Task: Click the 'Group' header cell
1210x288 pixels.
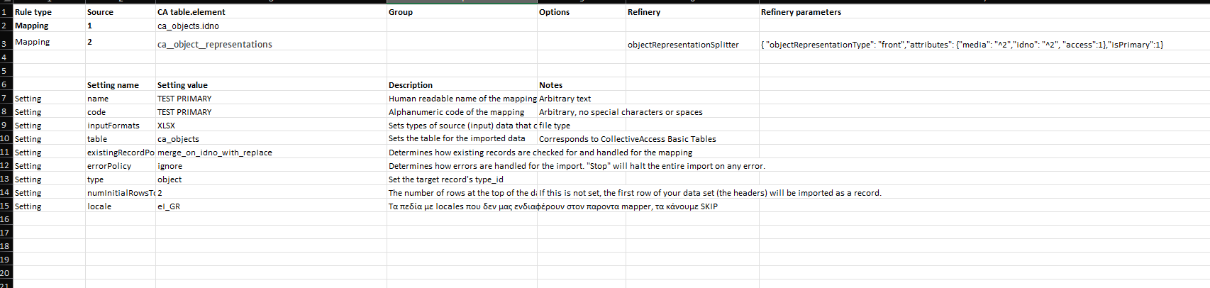Action: 401,12
